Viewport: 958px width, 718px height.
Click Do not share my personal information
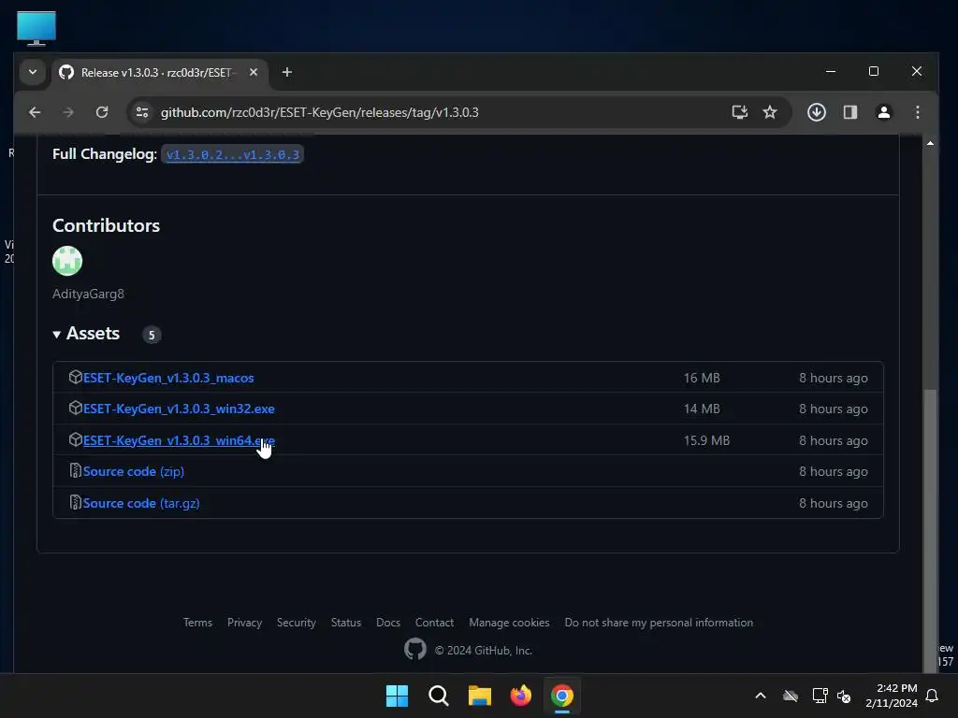[659, 623]
